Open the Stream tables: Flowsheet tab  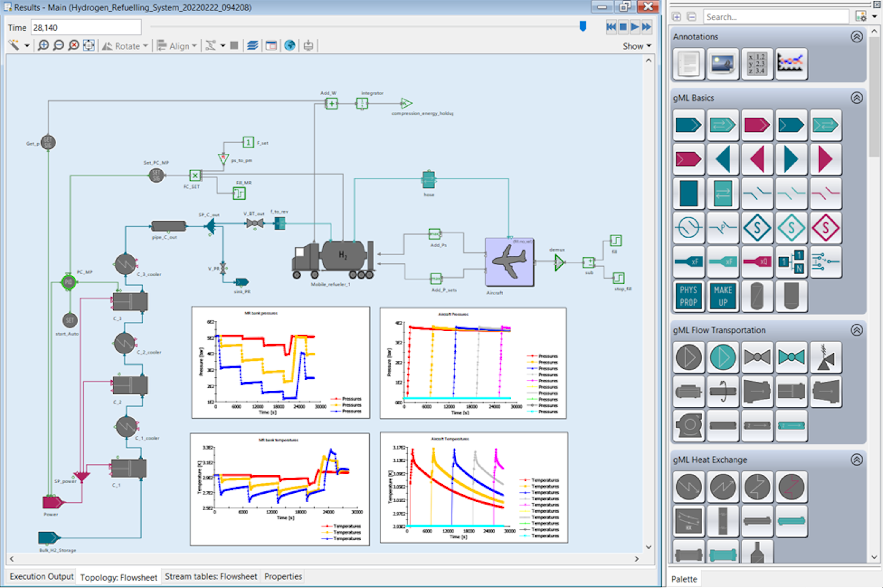(x=211, y=576)
